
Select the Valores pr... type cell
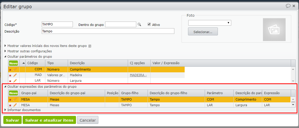click(x=56, y=75)
